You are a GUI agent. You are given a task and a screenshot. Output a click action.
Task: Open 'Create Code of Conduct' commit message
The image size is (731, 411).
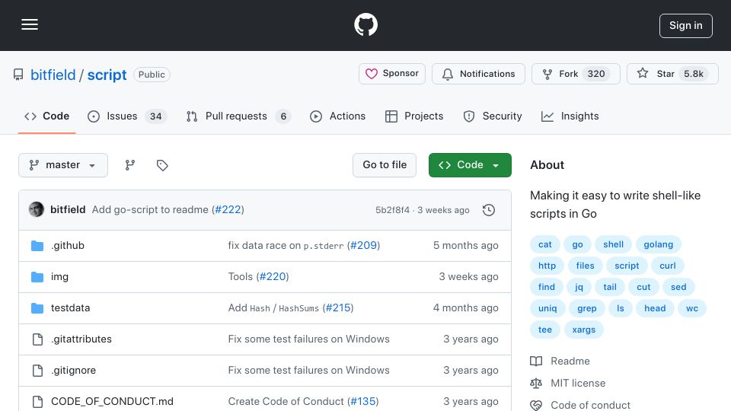[x=286, y=402]
